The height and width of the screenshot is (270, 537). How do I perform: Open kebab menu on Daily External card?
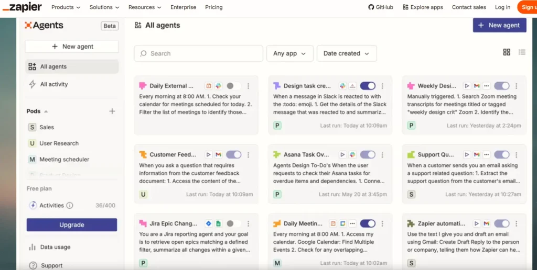pyautogui.click(x=248, y=86)
